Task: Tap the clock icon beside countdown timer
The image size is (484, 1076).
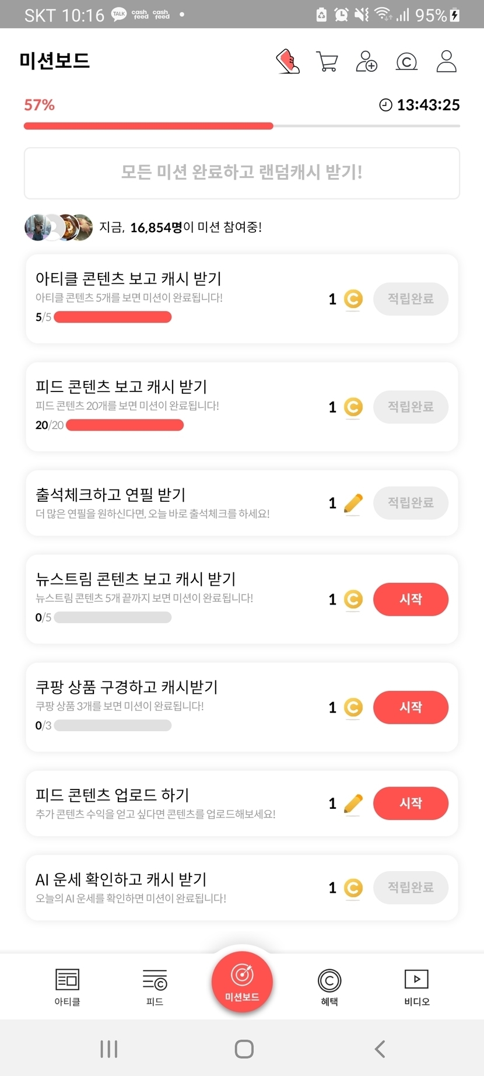Action: pyautogui.click(x=385, y=105)
